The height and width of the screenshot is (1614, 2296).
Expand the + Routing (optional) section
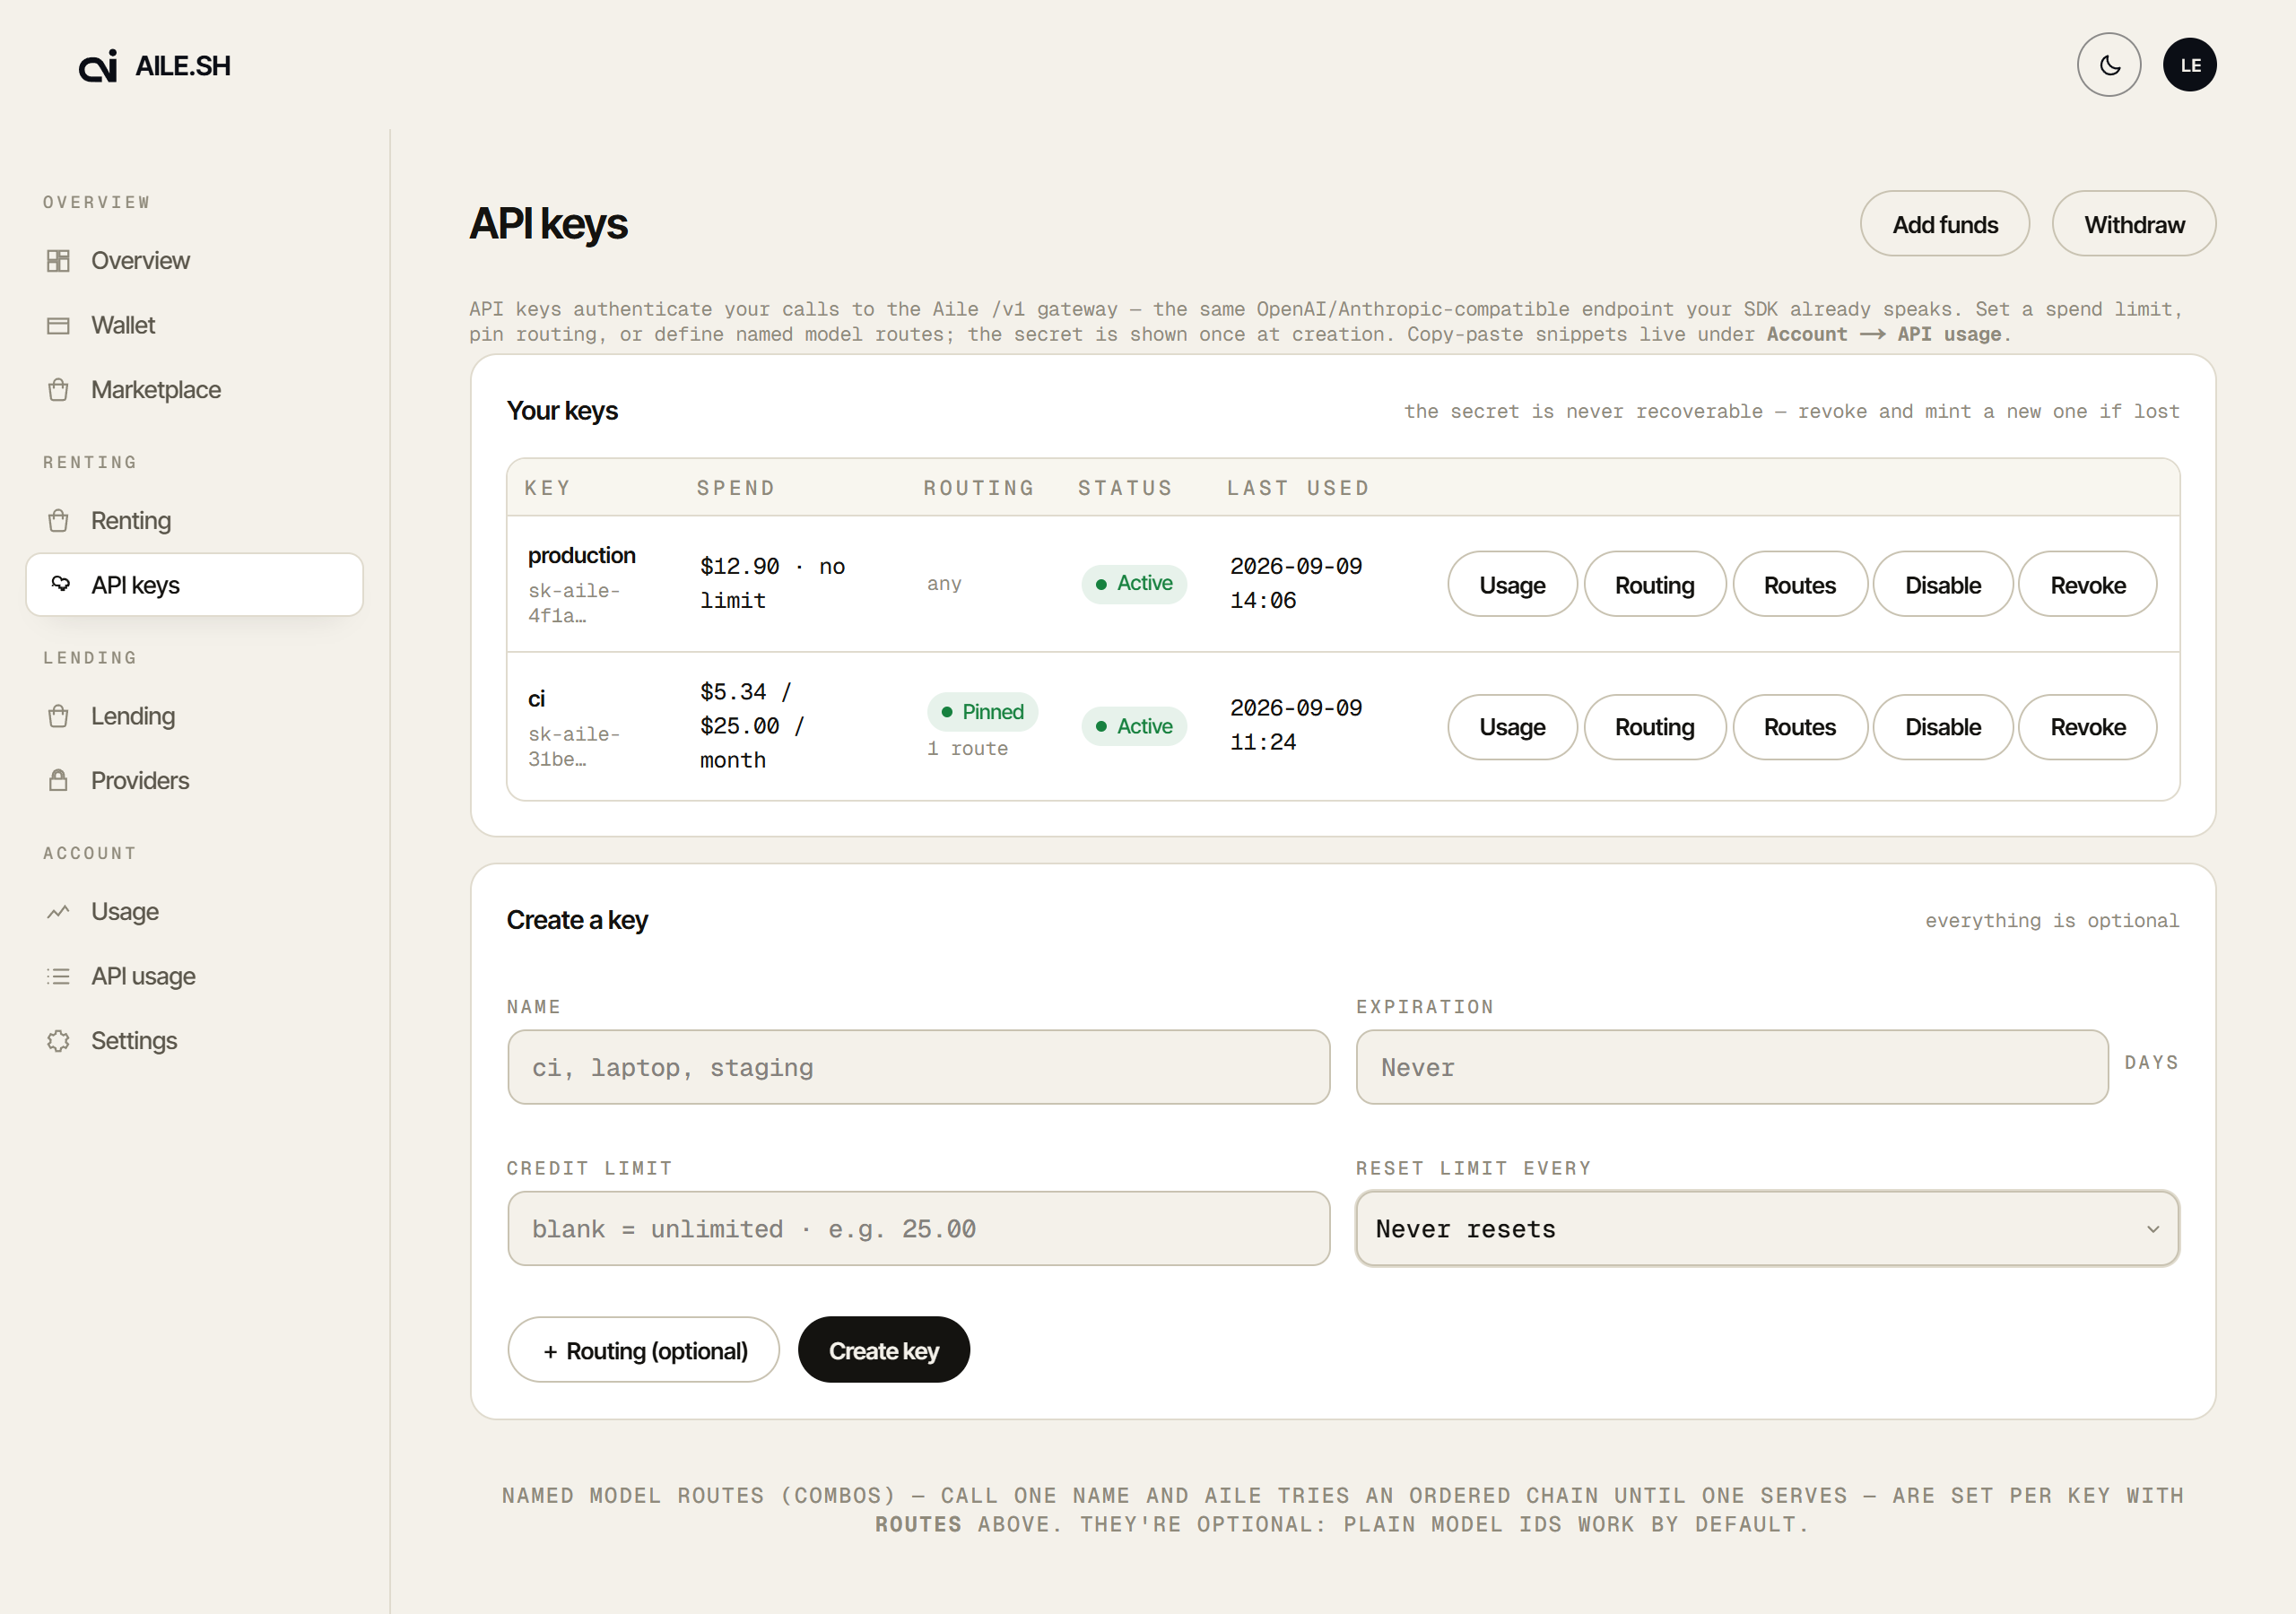tap(643, 1350)
